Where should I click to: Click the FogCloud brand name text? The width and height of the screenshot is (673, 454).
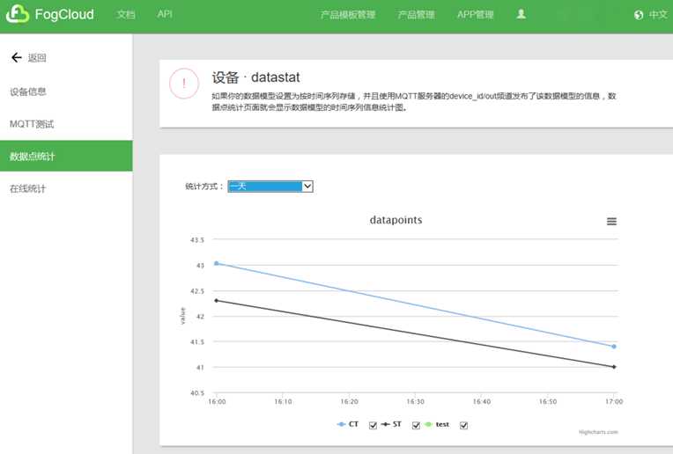[x=64, y=15]
